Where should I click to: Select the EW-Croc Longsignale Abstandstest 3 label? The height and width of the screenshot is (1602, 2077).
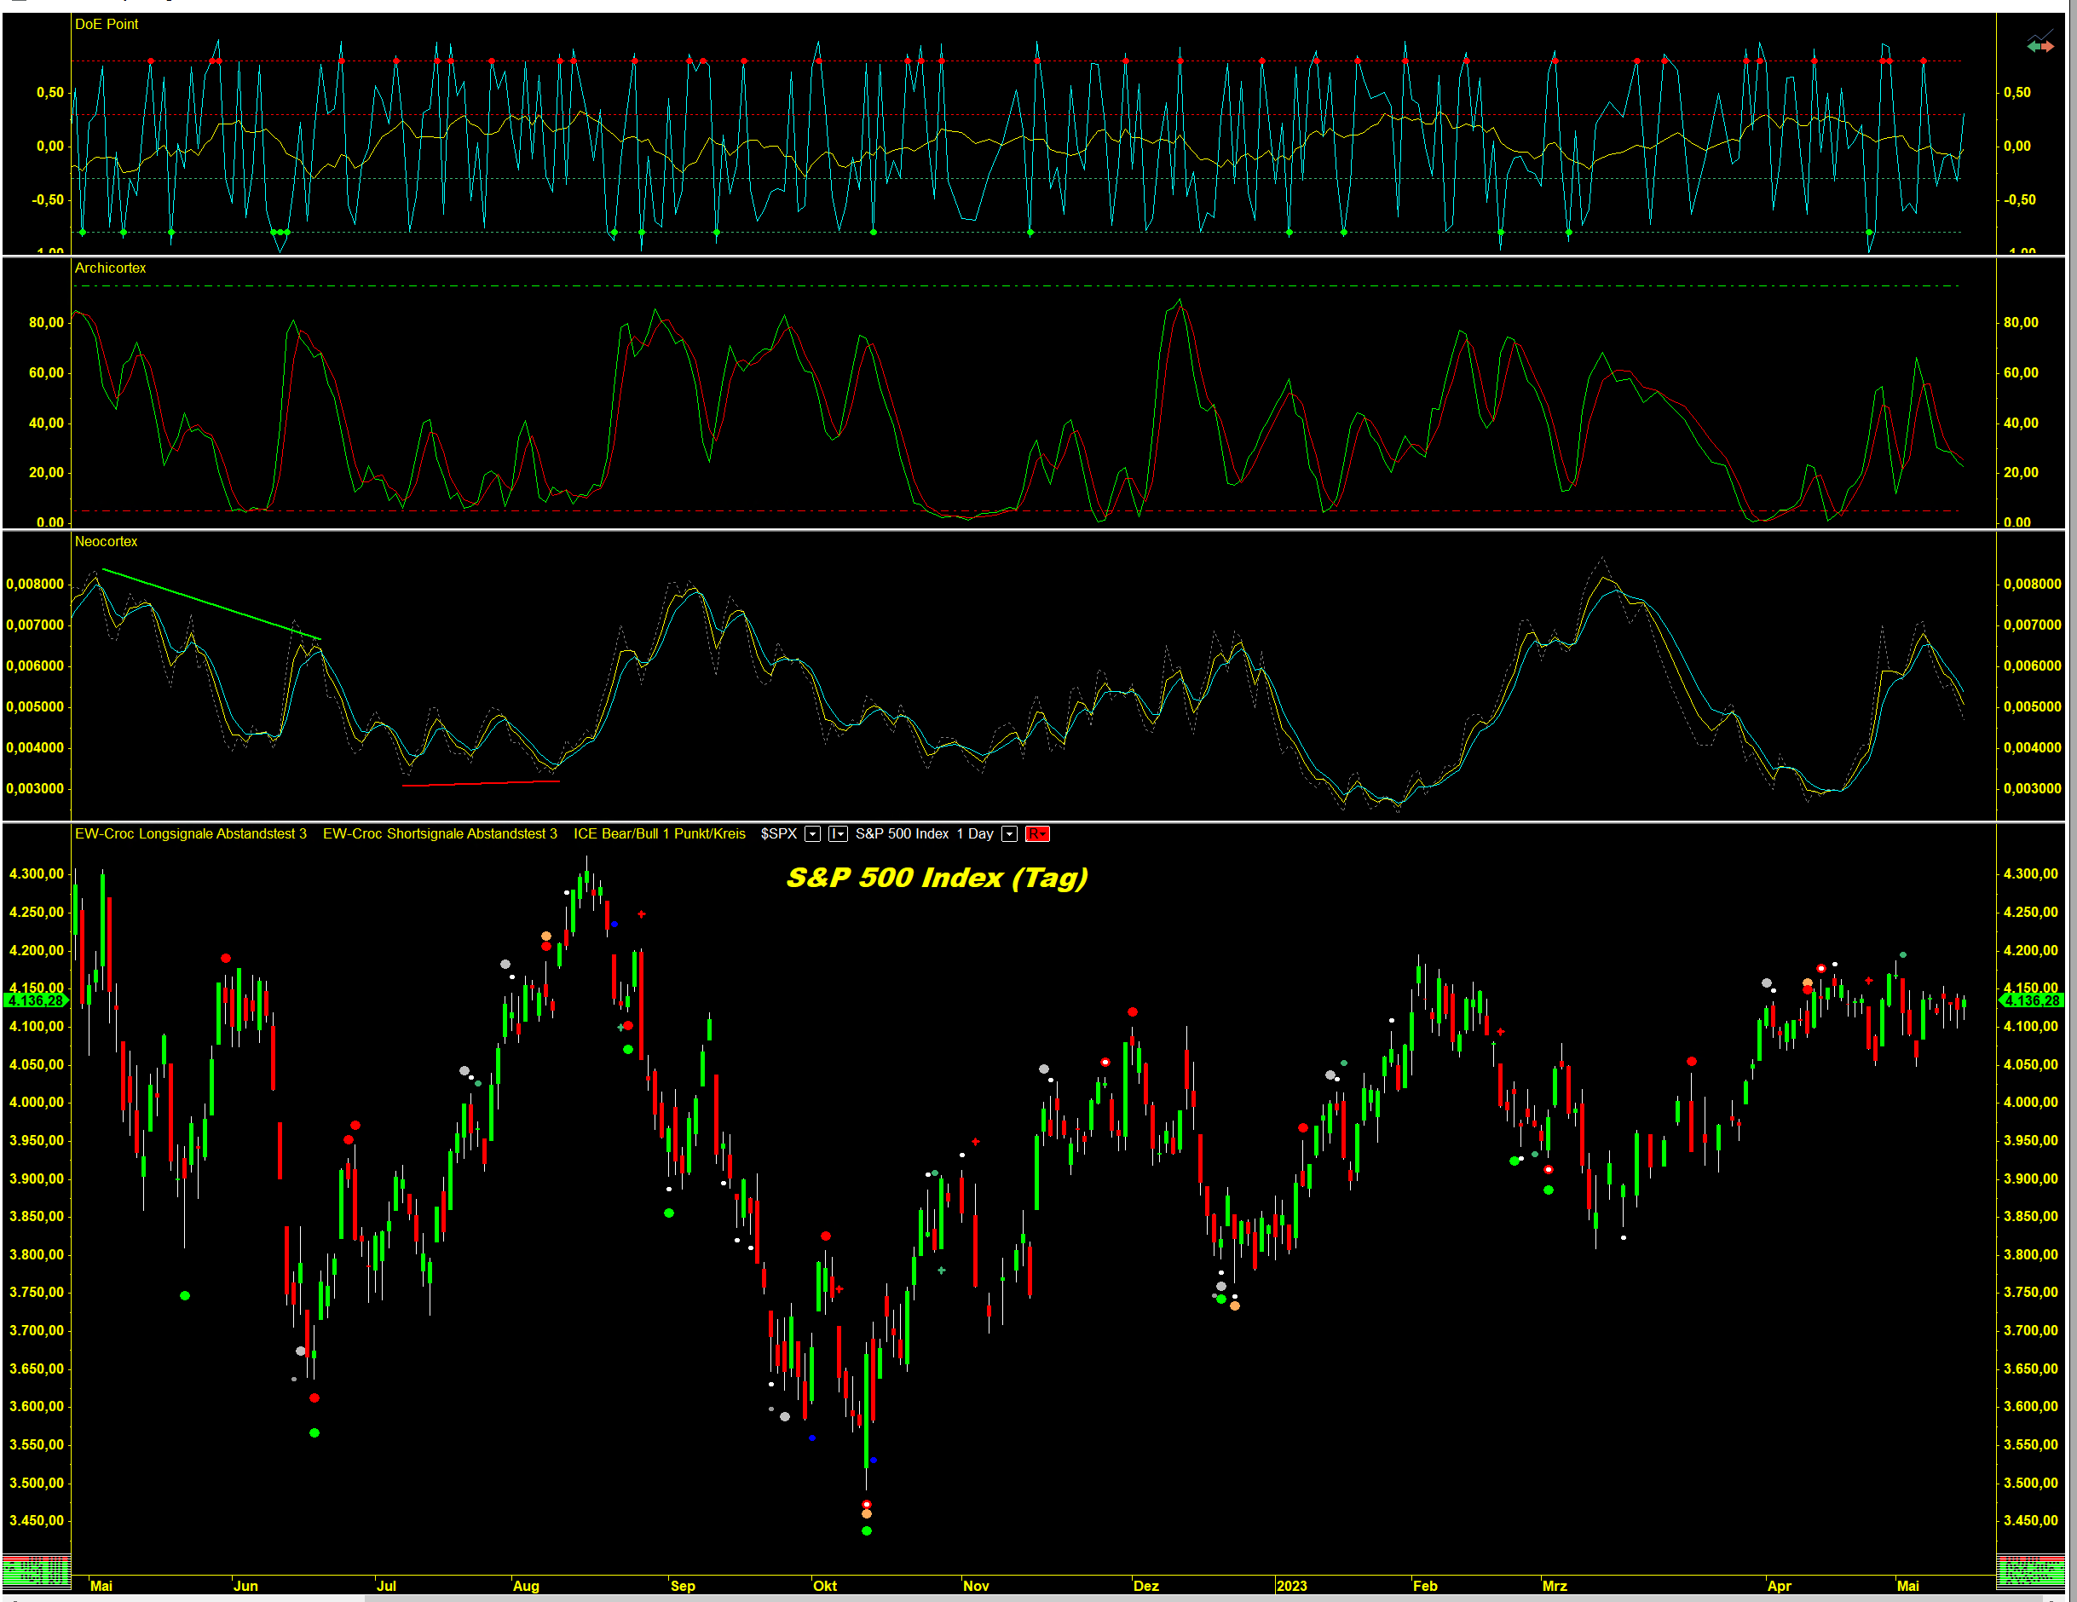pyautogui.click(x=190, y=833)
